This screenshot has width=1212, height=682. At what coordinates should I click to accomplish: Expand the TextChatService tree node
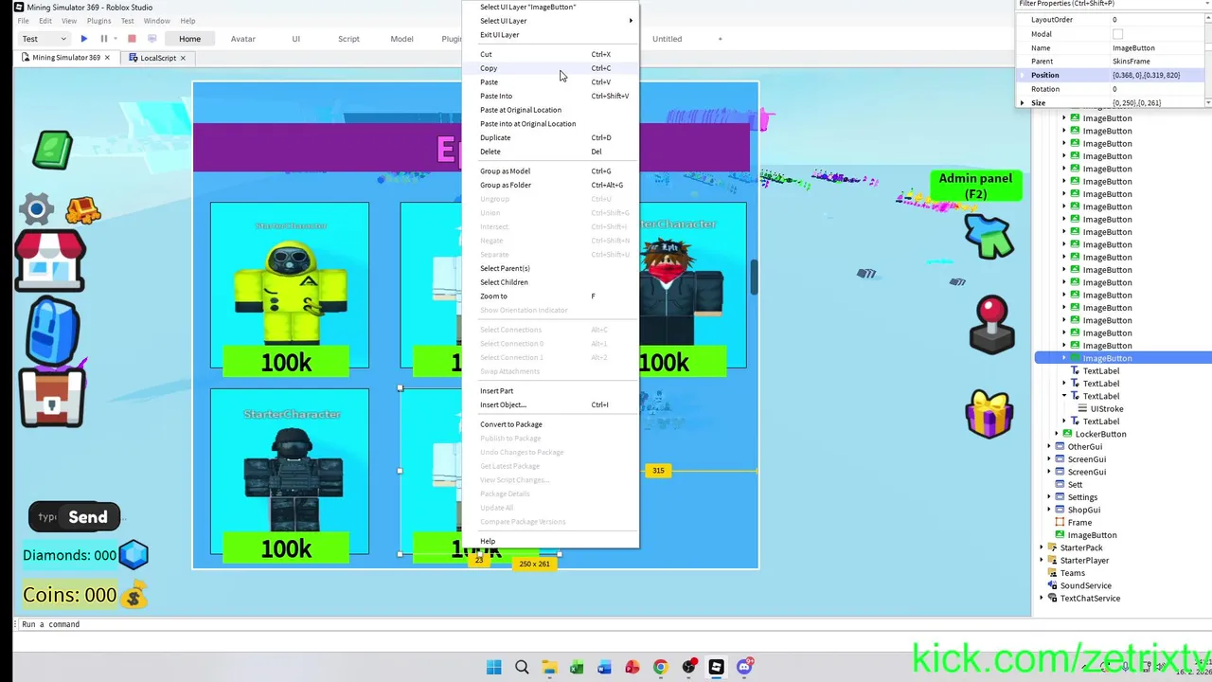(x=1042, y=598)
